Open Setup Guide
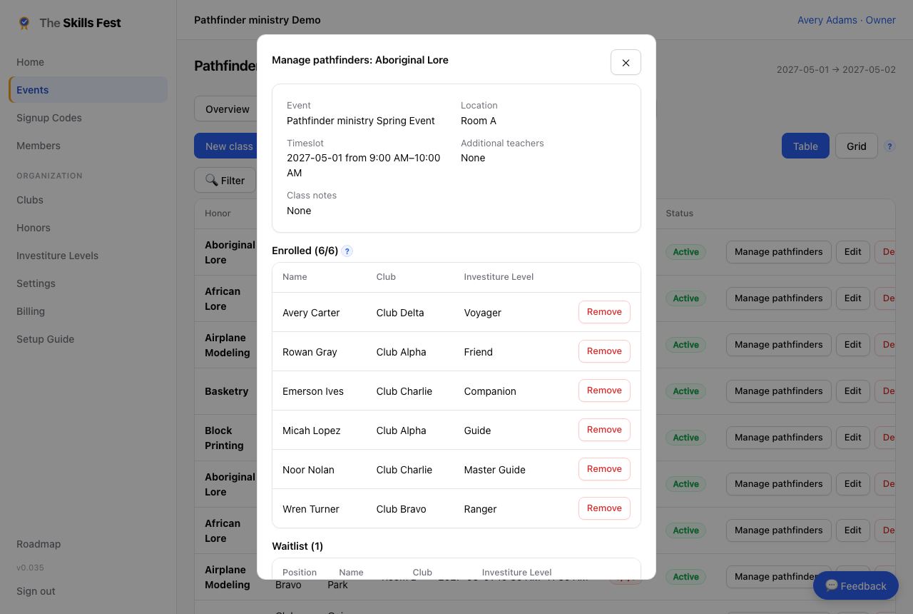Viewport: 913px width, 614px height. 88,339
